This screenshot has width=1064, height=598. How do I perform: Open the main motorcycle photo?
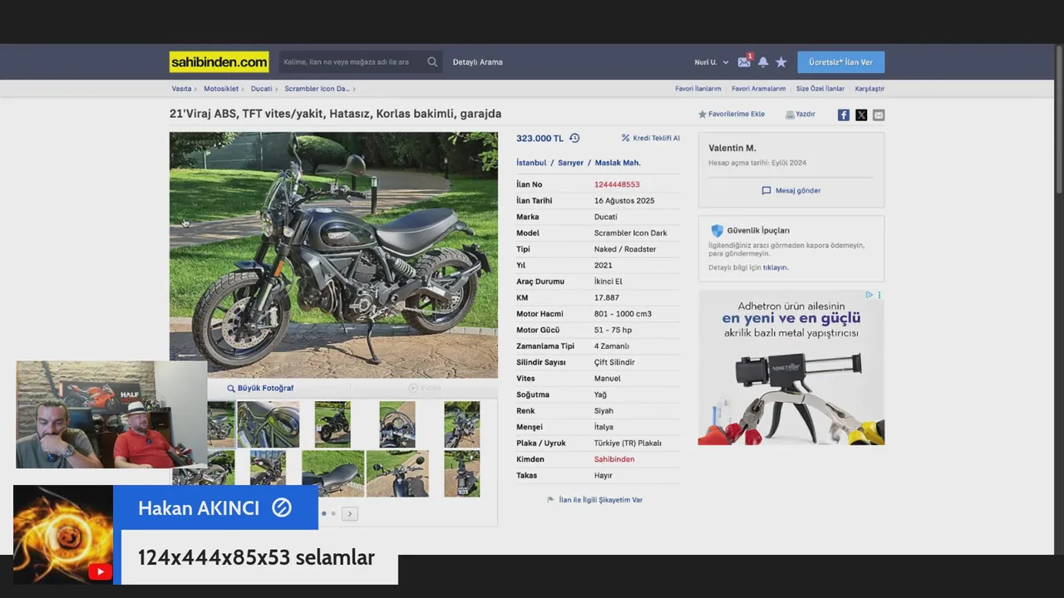[x=333, y=255]
